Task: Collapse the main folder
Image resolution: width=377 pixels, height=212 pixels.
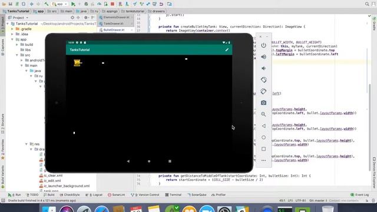Action: (22, 65)
